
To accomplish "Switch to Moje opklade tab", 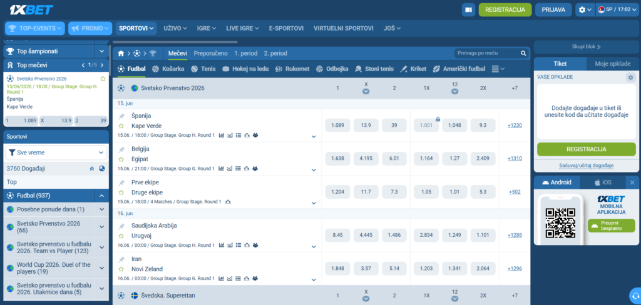I will click(x=613, y=64).
